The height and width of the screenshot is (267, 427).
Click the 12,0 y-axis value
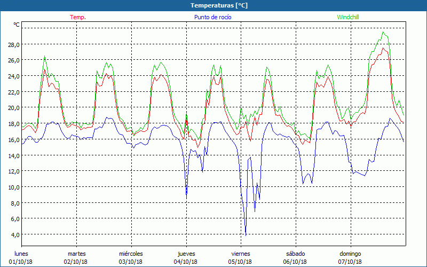pyautogui.click(x=14, y=171)
